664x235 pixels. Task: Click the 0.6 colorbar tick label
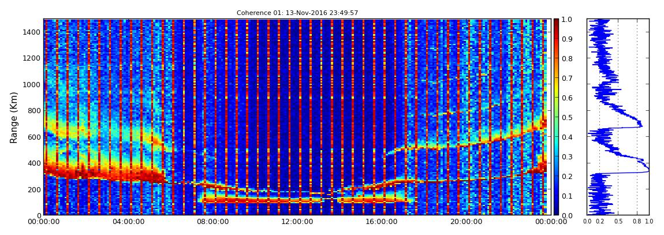[567, 98]
